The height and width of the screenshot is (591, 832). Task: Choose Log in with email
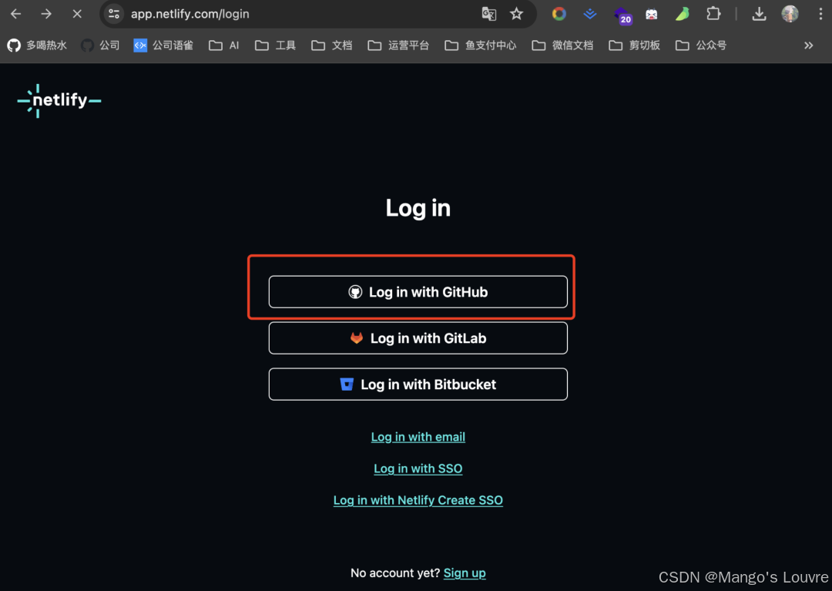418,437
